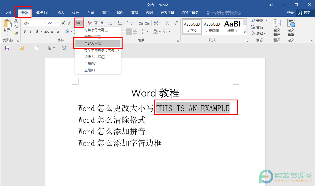Toggle Underline formatting

37,32
